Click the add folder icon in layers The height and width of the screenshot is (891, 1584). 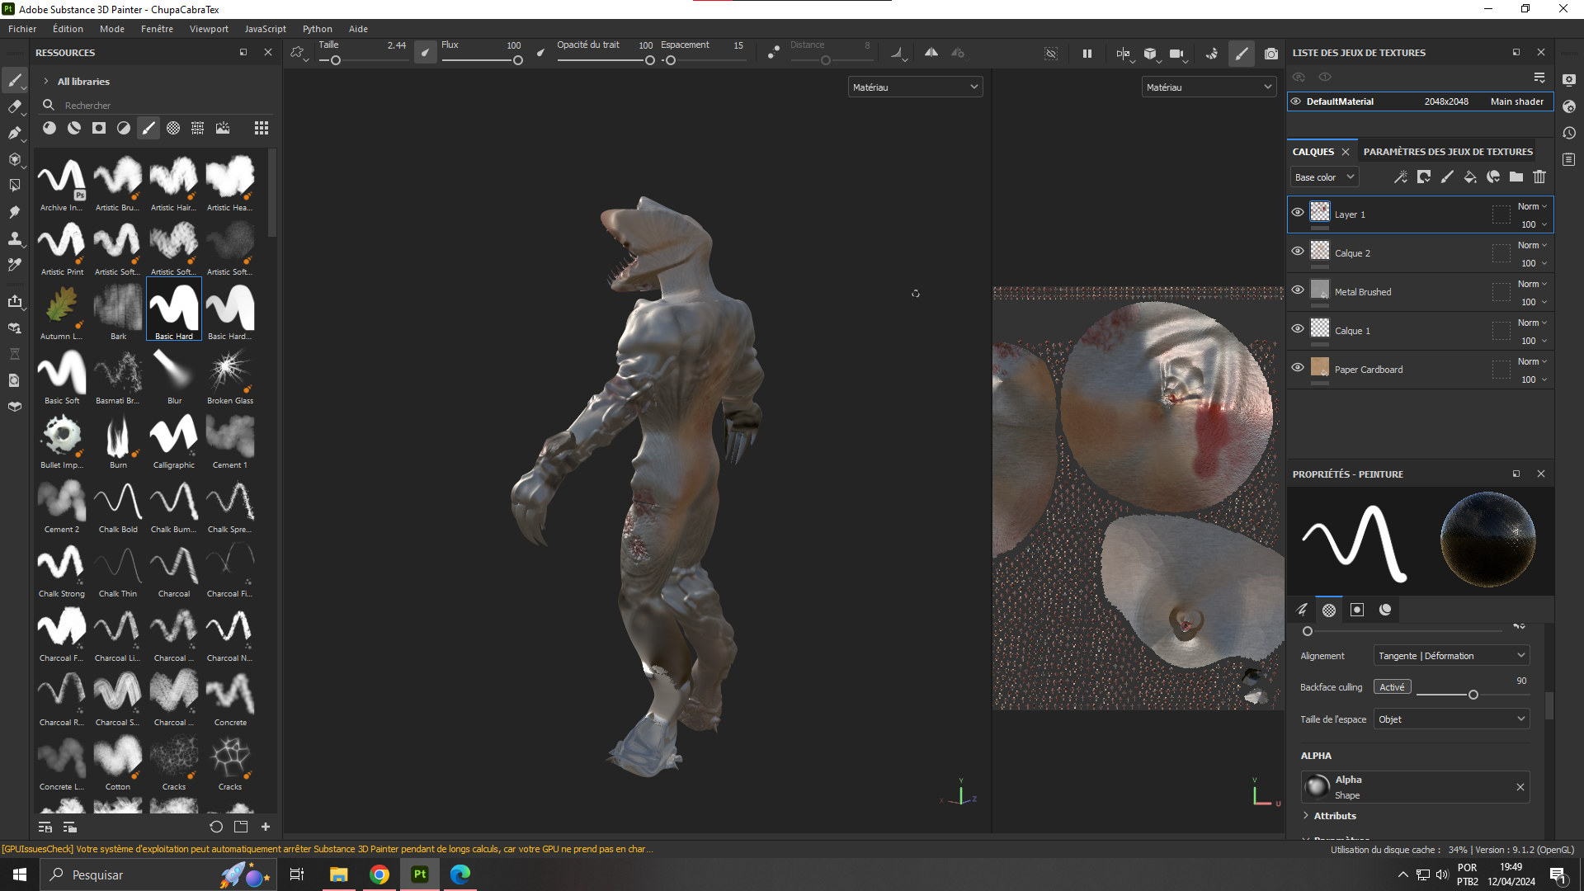[x=1516, y=177]
